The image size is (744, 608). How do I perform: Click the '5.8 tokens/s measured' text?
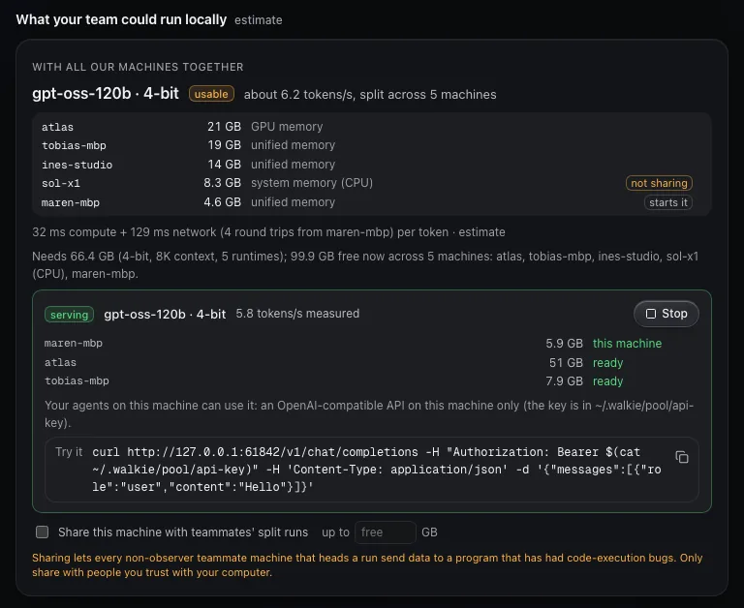(x=297, y=314)
